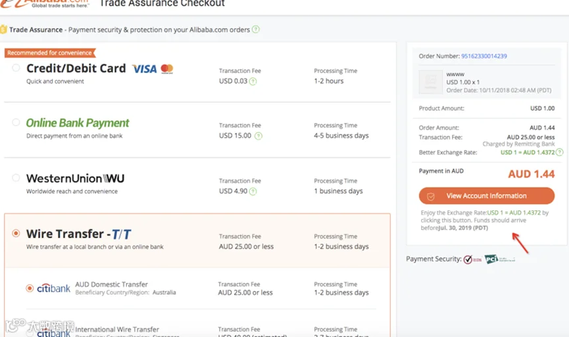This screenshot has height=337, width=569.
Task: Click the help icon beside USD 15.00 fee
Action: [259, 136]
